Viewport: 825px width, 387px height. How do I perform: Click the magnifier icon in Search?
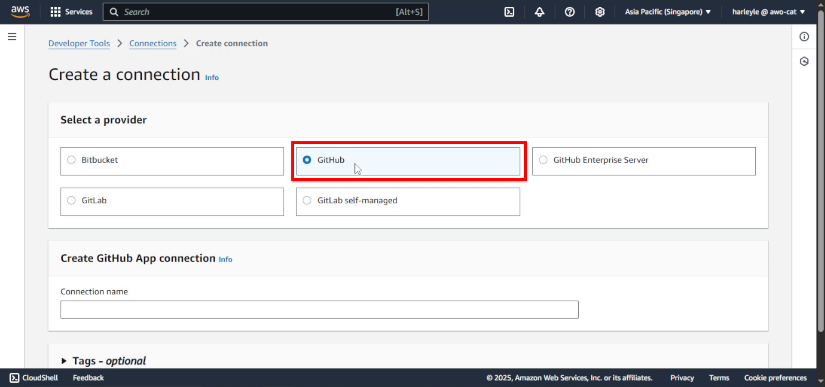click(x=114, y=12)
